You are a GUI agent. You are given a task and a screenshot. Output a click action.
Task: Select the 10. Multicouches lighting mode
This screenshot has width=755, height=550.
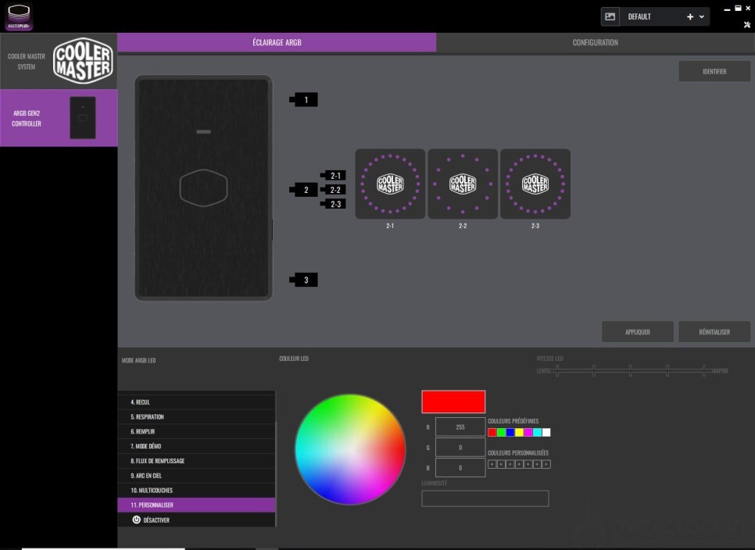196,491
